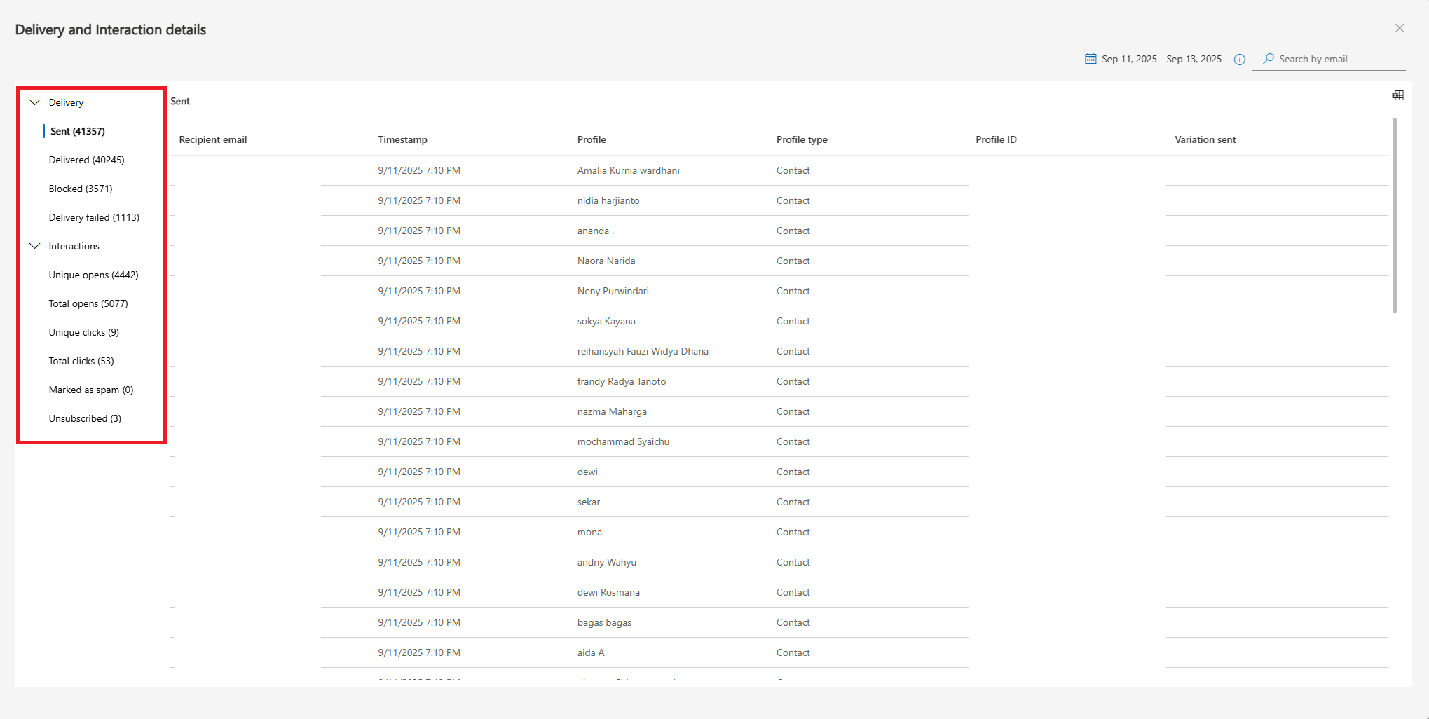
Task: Collapse the Interactions section chevron
Action: 34,246
